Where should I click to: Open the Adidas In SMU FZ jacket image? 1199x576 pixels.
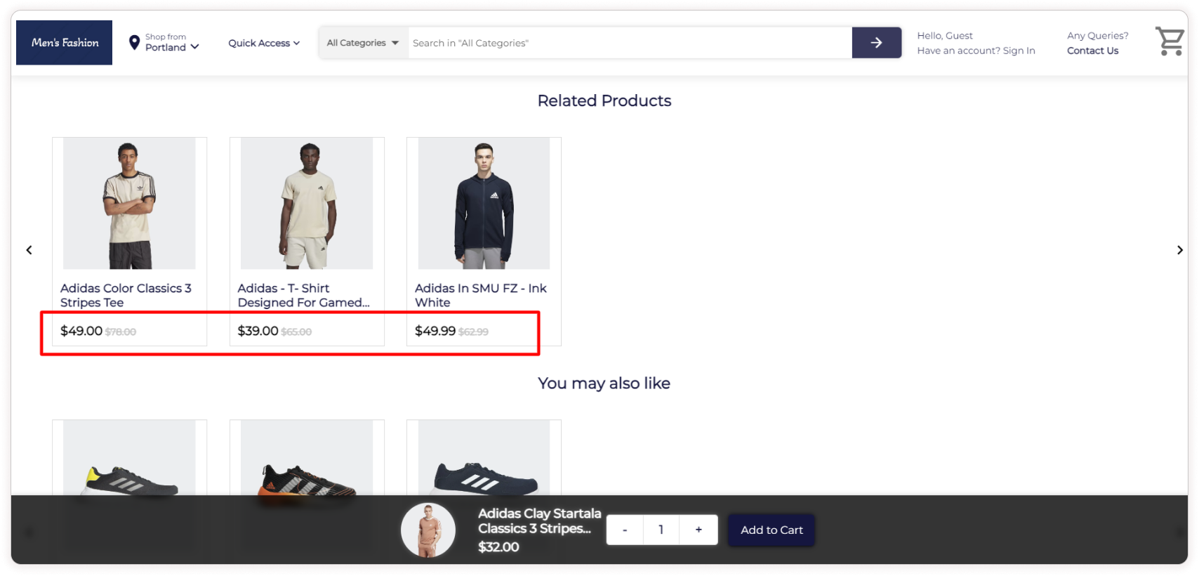pos(484,203)
